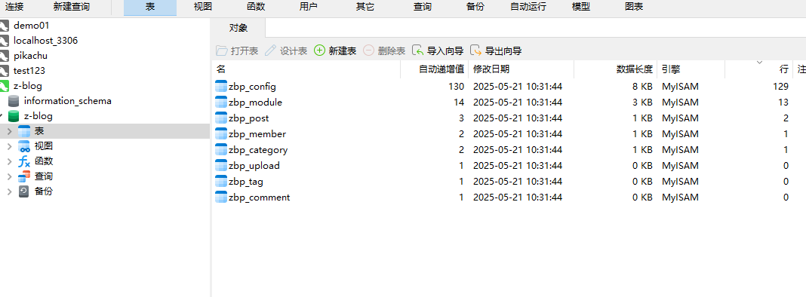Sort by the 自动递增值 column header
Screen dimensions: 806x297
pyautogui.click(x=435, y=69)
